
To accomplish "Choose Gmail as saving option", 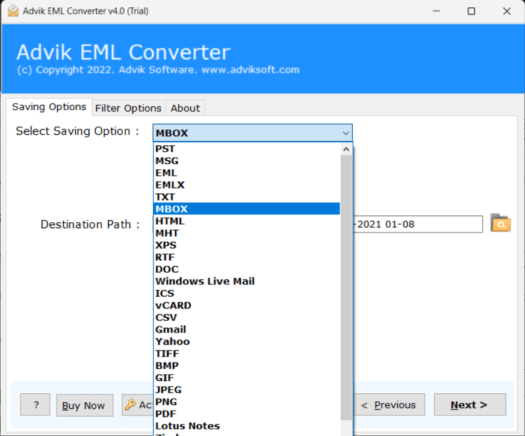I will tap(247, 329).
